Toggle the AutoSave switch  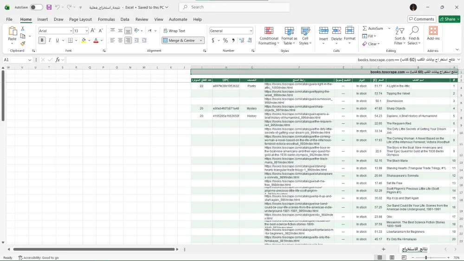point(36,7)
